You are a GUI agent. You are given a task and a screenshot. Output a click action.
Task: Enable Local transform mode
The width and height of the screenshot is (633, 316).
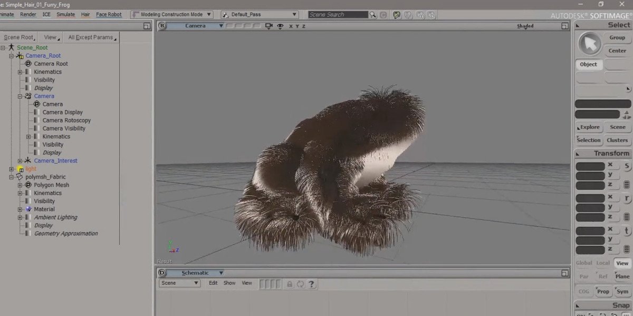(x=603, y=263)
